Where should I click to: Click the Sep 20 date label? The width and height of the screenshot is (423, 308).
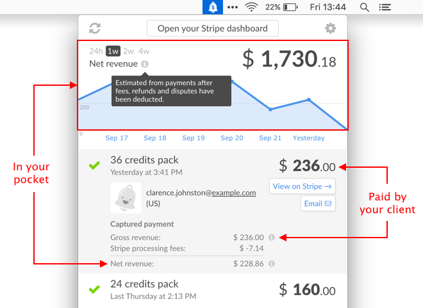(232, 138)
